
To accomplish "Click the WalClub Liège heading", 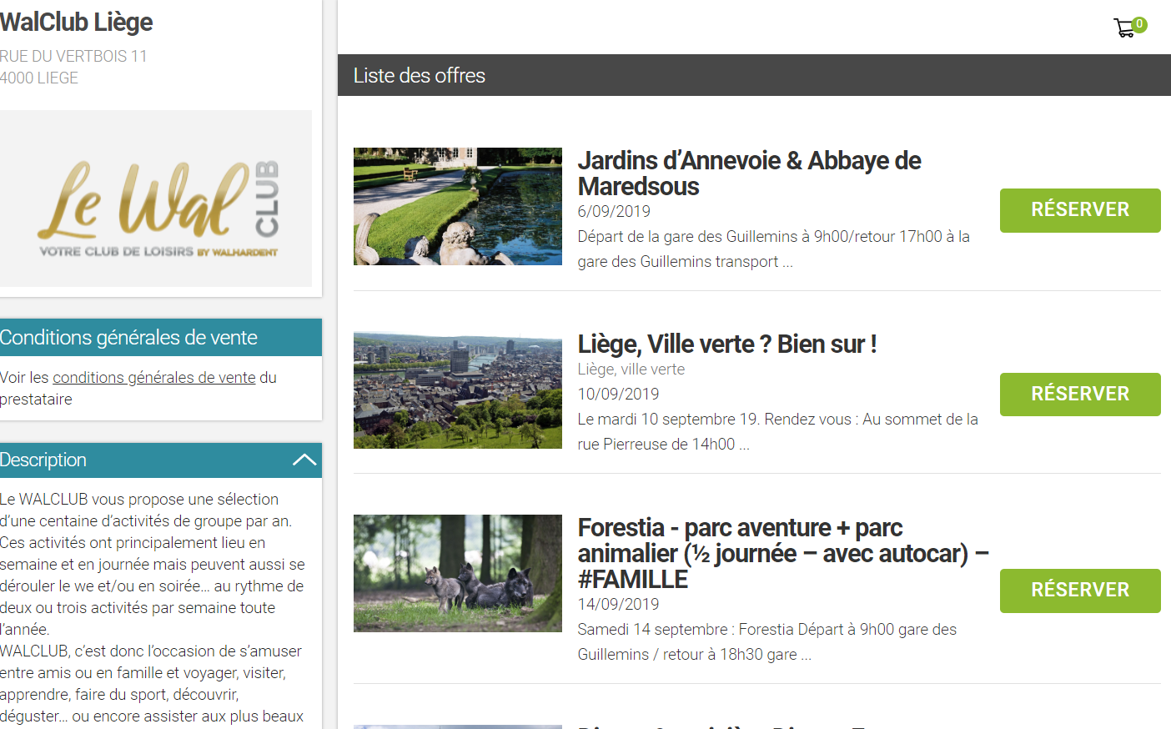I will click(x=76, y=23).
